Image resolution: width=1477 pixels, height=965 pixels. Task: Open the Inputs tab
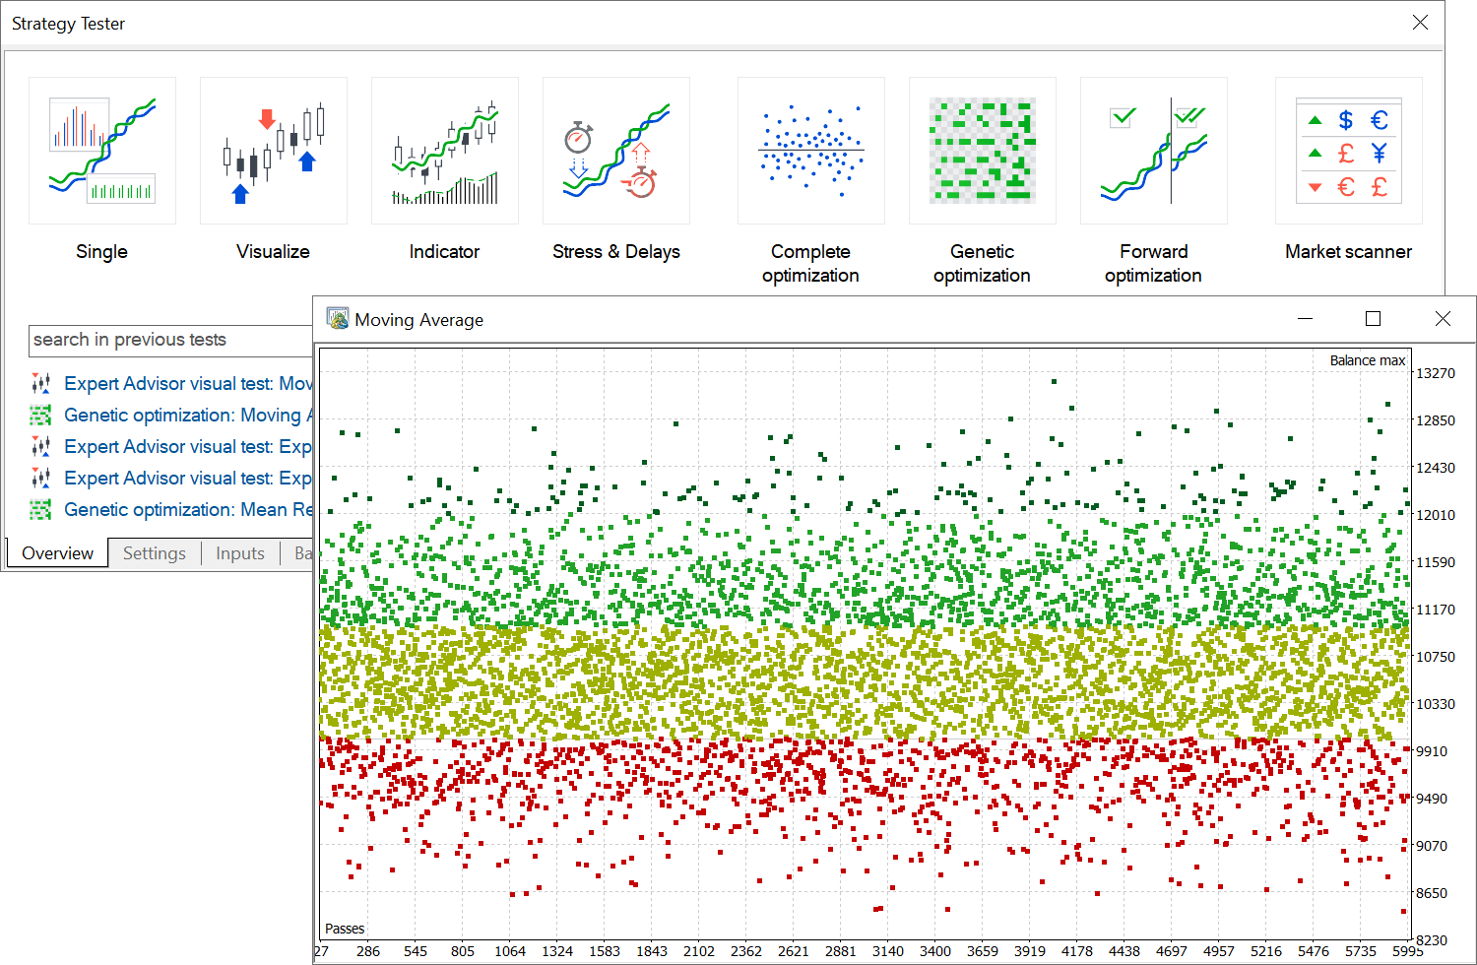tap(239, 552)
